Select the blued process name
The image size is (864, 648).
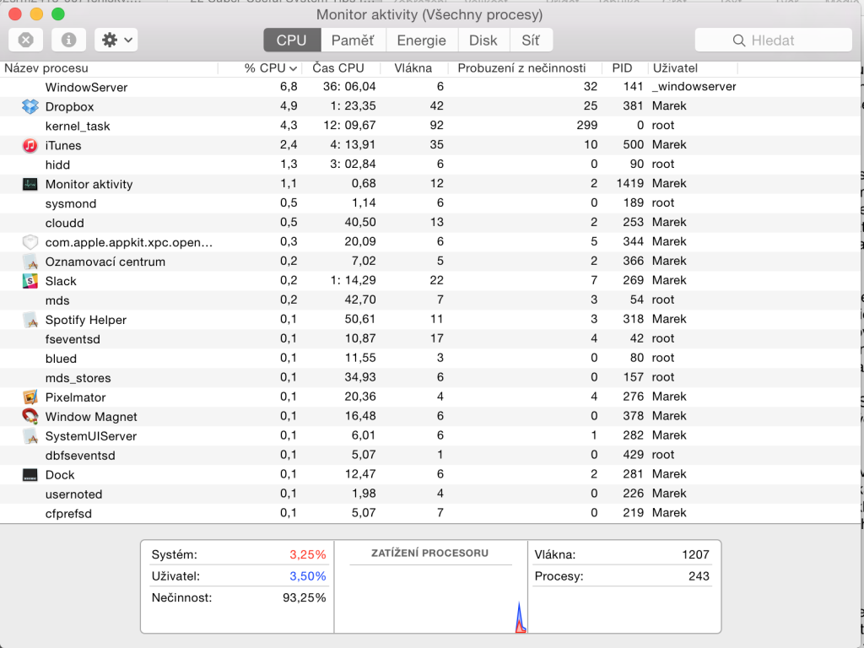tap(61, 359)
